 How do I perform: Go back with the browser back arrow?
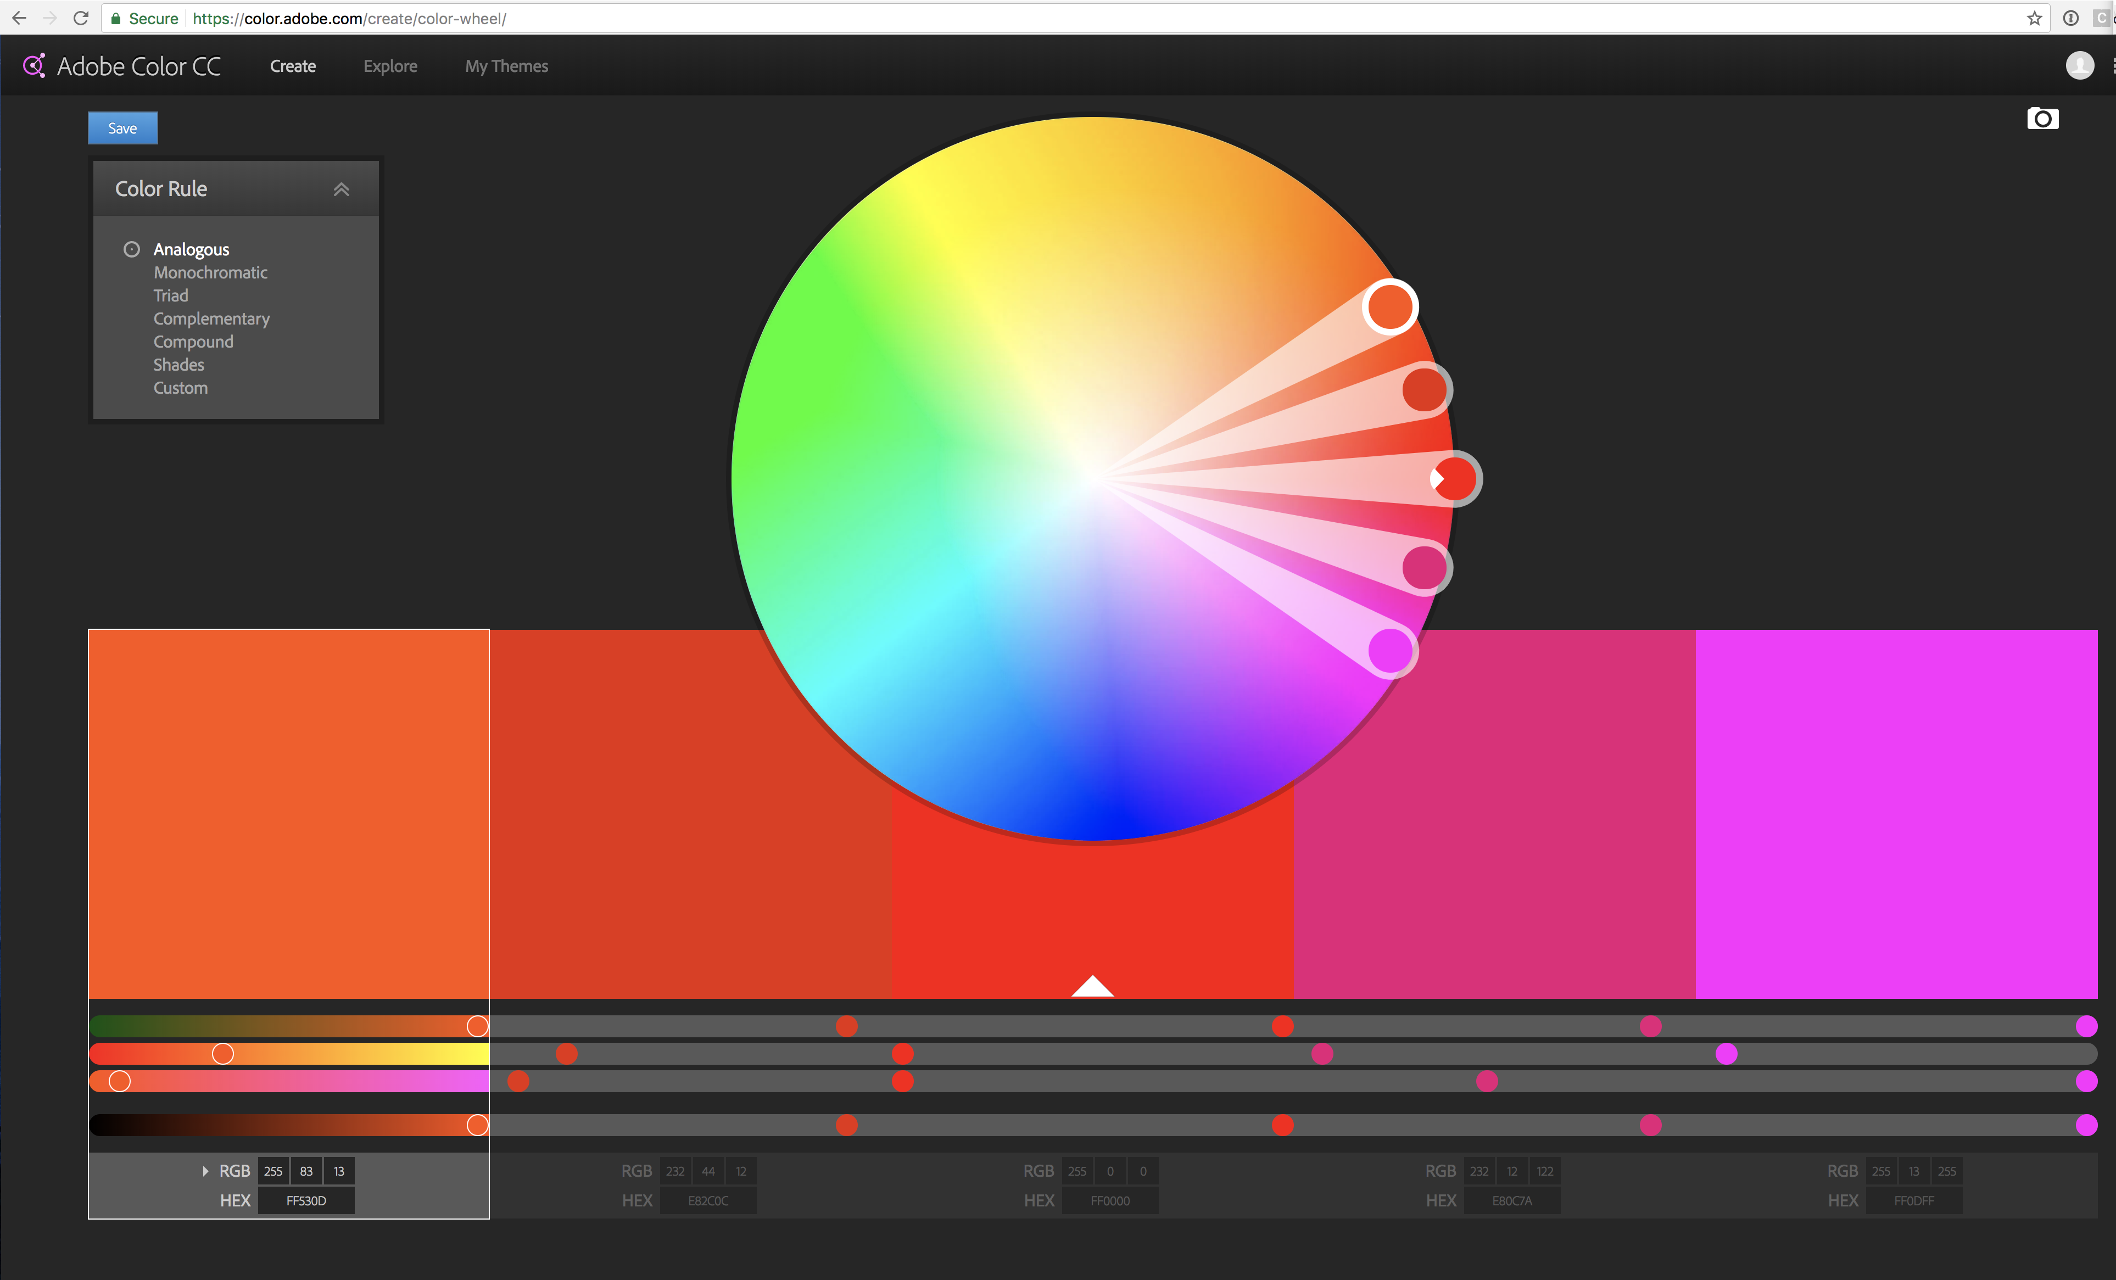19,18
